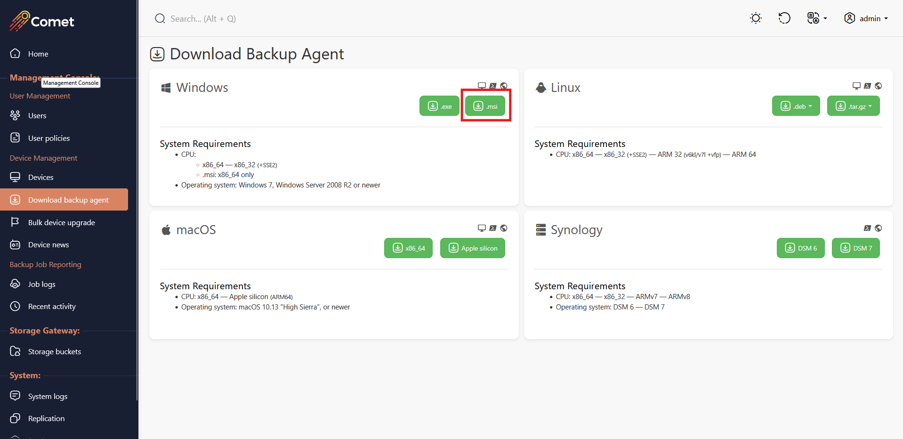The width and height of the screenshot is (903, 439).
Task: Click the macOS card monitor icon
Action: 482,228
